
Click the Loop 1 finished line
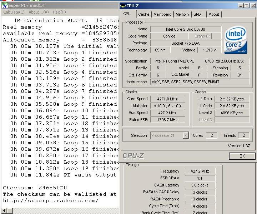point(64,53)
